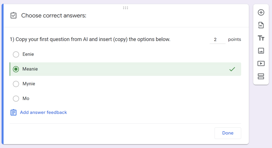Click the Eenie option label text
The width and height of the screenshot is (272, 148).
click(28, 54)
